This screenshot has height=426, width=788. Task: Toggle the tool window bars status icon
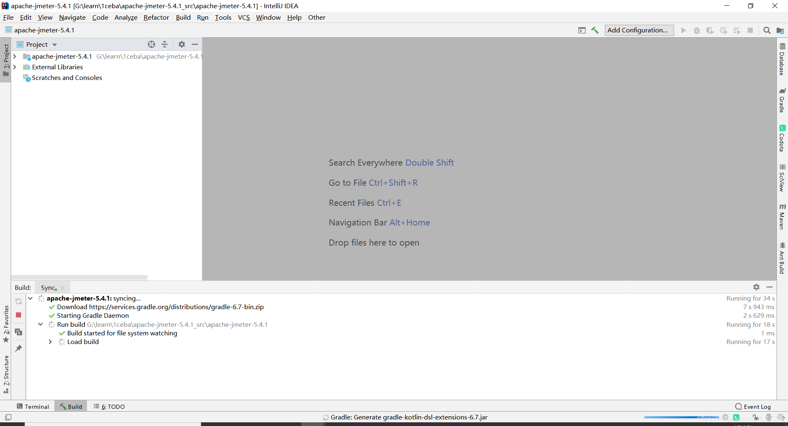8,417
